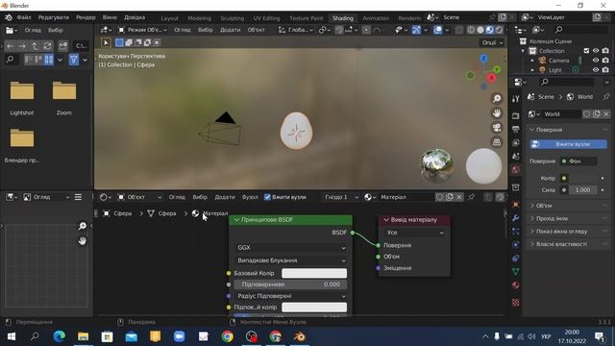This screenshot has height=346, width=615.
Task: Click the file browser refresh icon
Action: click(x=47, y=46)
